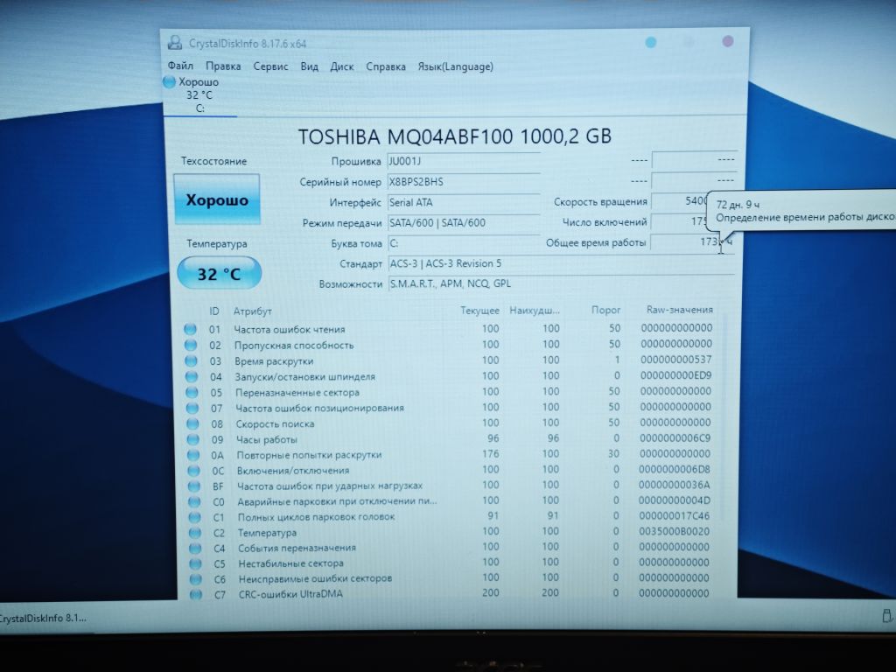The height and width of the screenshot is (672, 896).
Task: Click the Прошивка field JU001J
Action: (463, 161)
